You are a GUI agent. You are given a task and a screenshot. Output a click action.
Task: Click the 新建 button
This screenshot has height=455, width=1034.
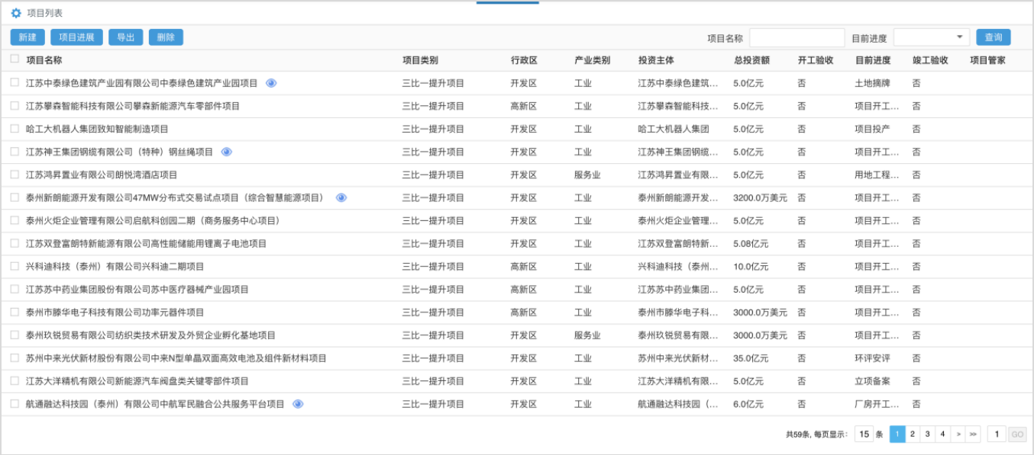click(x=27, y=37)
